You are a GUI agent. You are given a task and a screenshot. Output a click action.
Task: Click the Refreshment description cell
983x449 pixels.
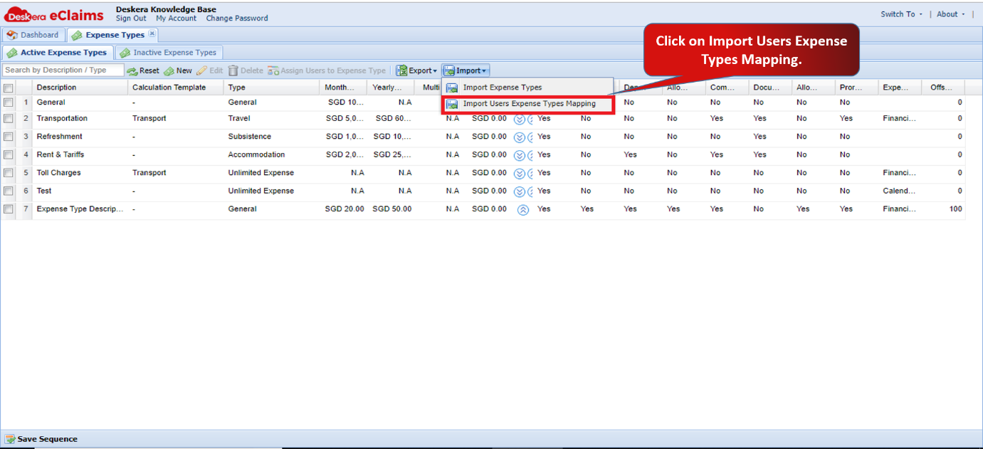(x=80, y=137)
